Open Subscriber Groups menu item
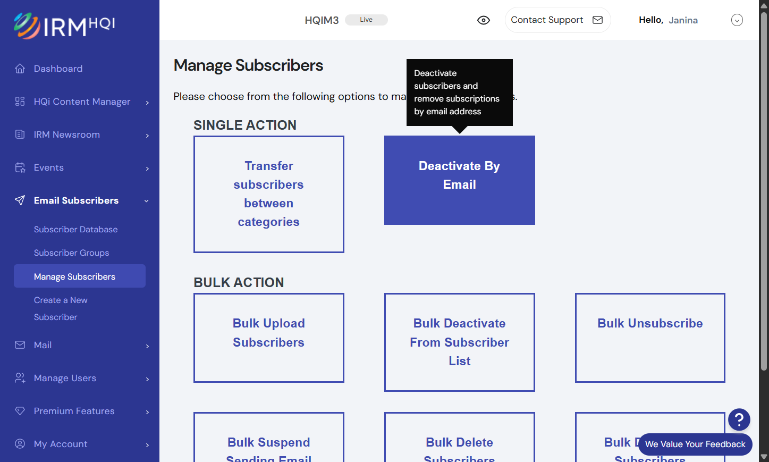This screenshot has width=769, height=462. 72,253
